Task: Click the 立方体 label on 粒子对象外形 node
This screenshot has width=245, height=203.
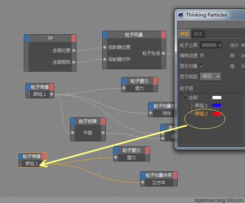Action: (x=159, y=182)
